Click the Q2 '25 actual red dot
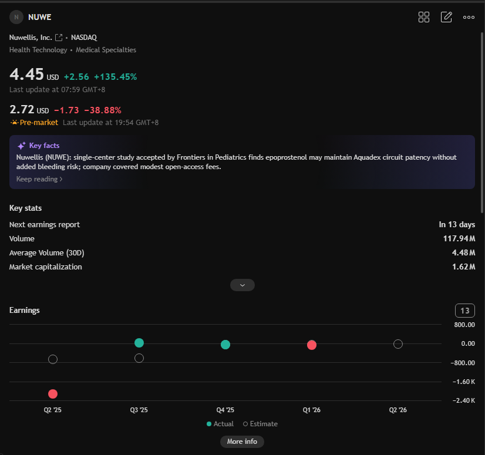The image size is (485, 455). point(53,394)
